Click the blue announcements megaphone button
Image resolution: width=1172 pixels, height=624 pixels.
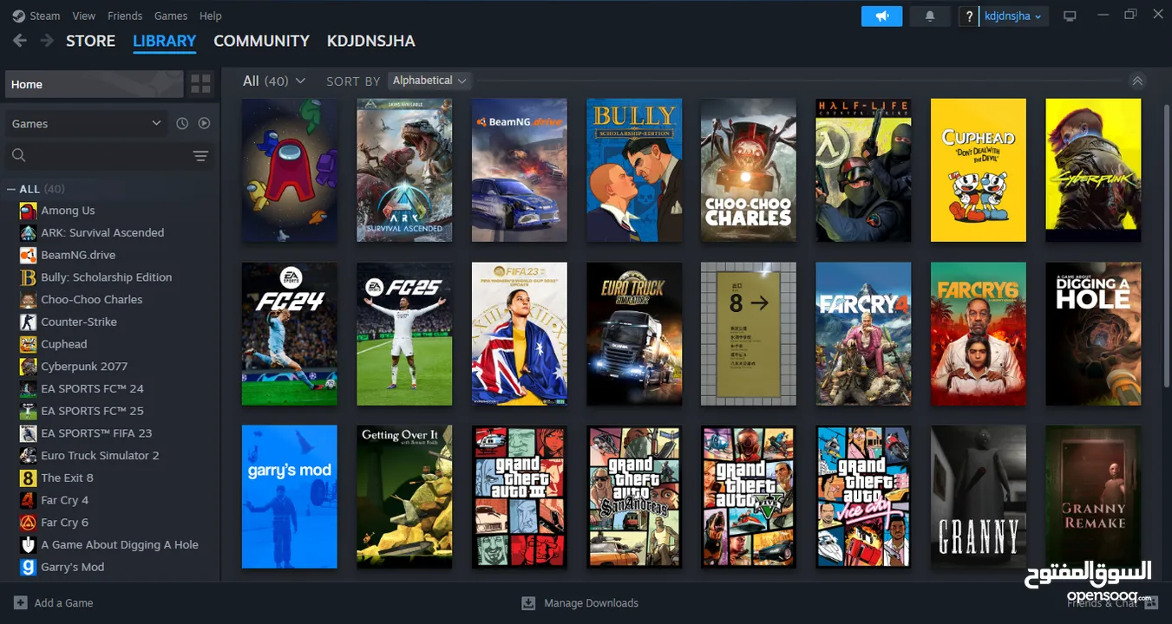882,16
